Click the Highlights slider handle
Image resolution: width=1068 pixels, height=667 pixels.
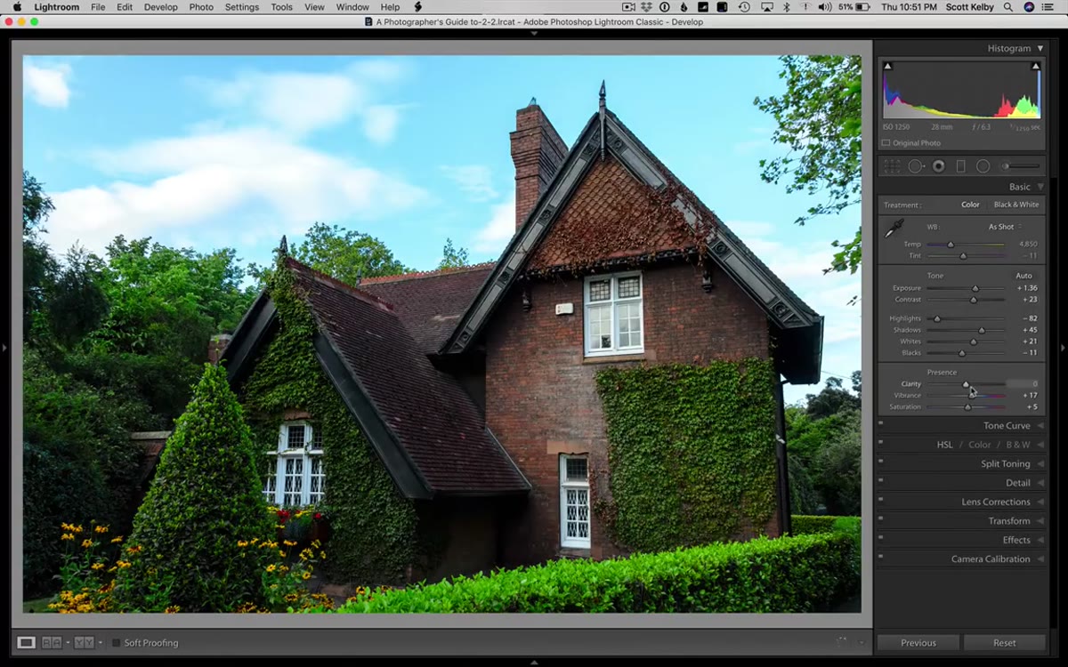936,318
